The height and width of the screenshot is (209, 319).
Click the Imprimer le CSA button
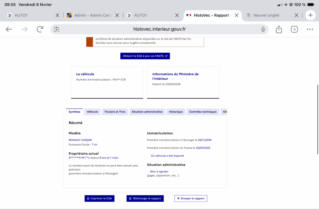tap(99, 198)
